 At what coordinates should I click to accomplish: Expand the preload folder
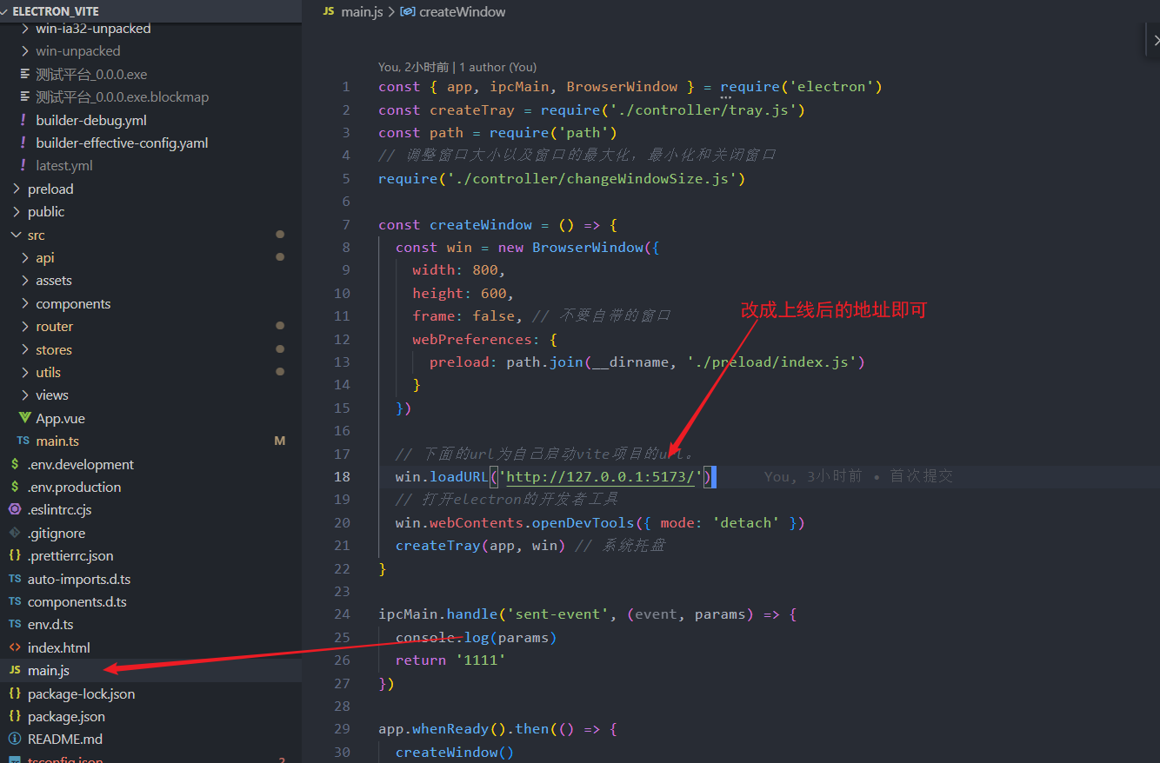point(17,189)
